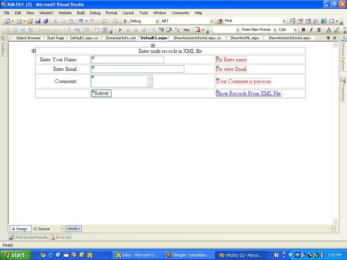The width and height of the screenshot is (347, 260).
Task: Click the Show Next Statement arrow icon
Action: tap(153, 30)
